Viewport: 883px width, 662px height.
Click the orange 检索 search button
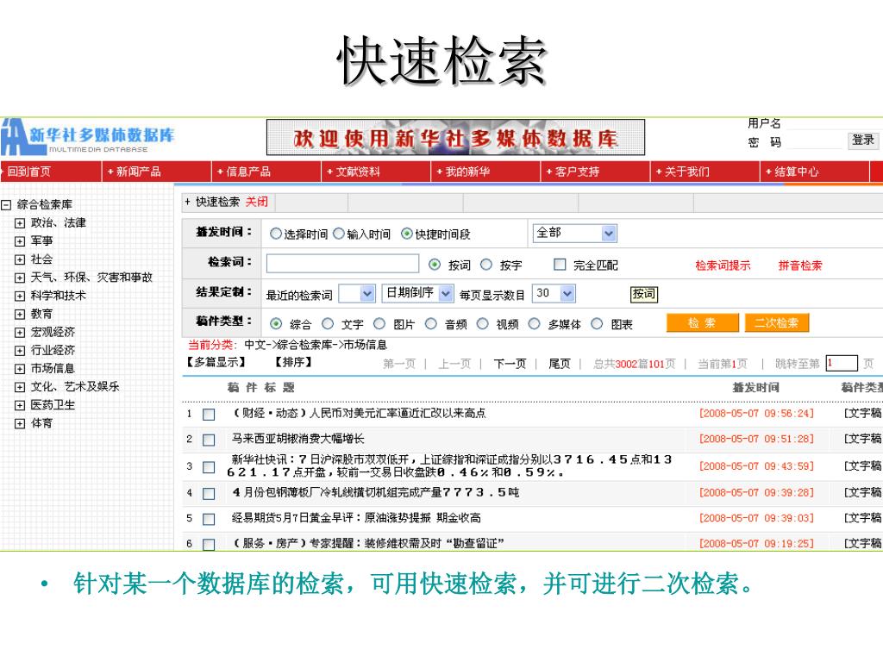[702, 323]
